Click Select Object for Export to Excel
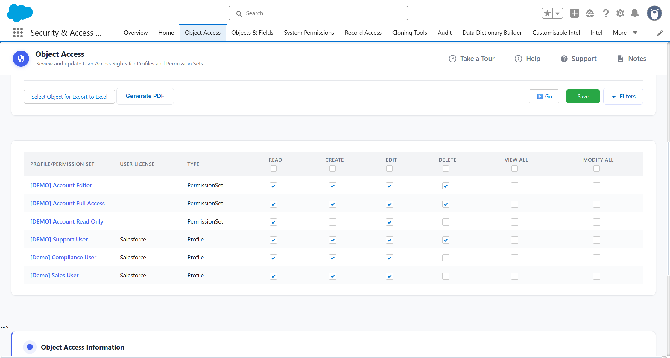Viewport: 670px width, 358px height. [x=69, y=97]
